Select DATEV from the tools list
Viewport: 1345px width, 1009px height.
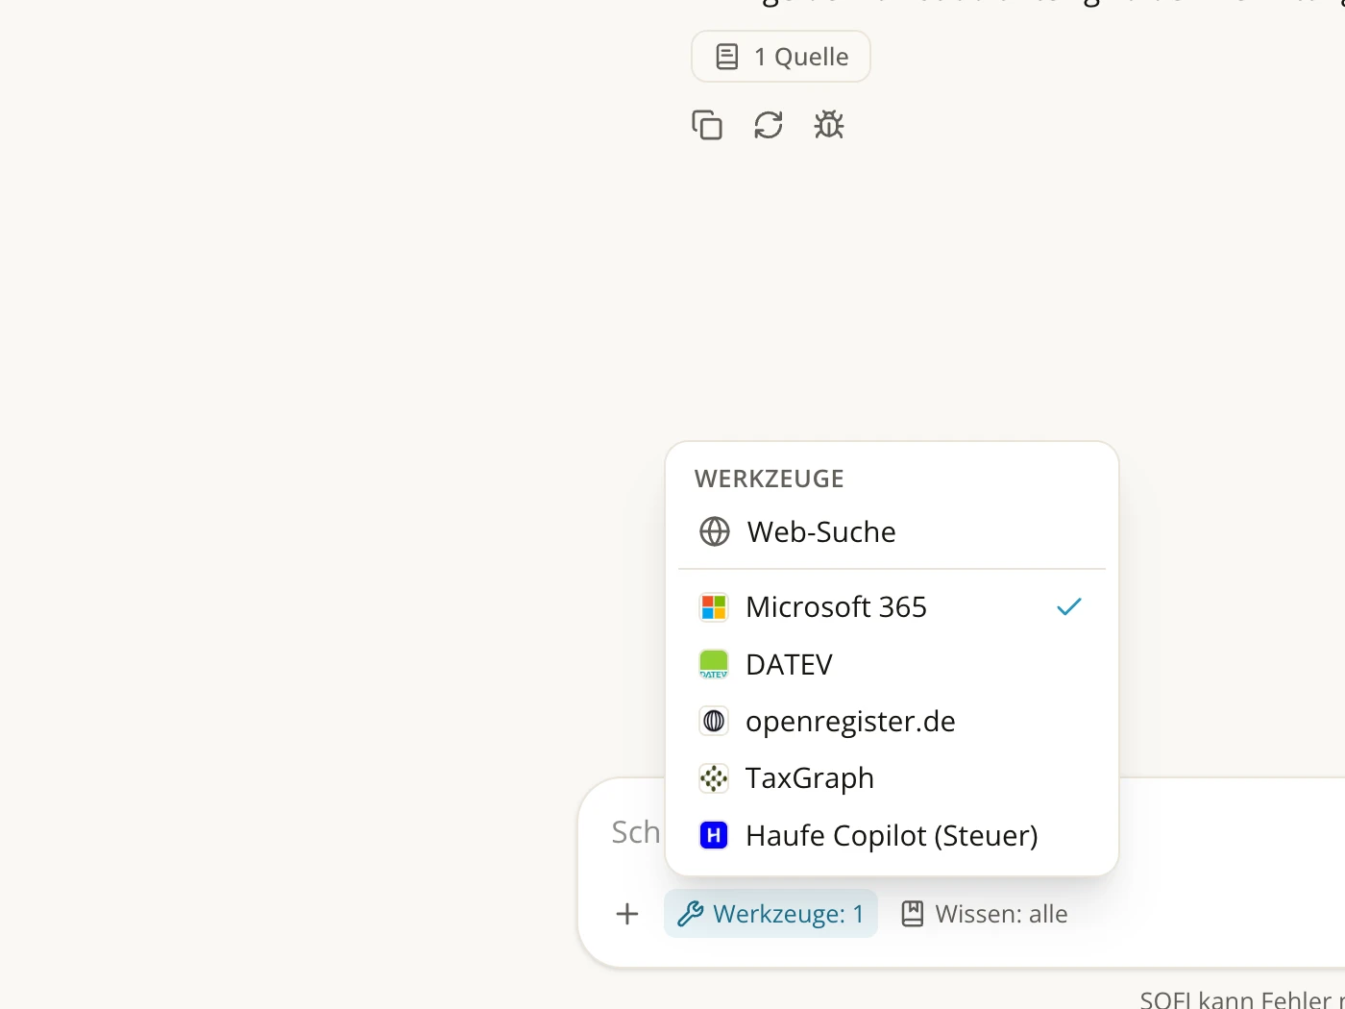892,664
